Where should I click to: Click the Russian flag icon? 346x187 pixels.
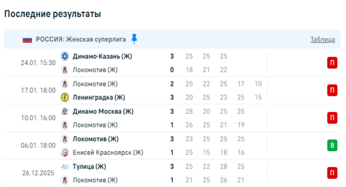click(x=27, y=40)
